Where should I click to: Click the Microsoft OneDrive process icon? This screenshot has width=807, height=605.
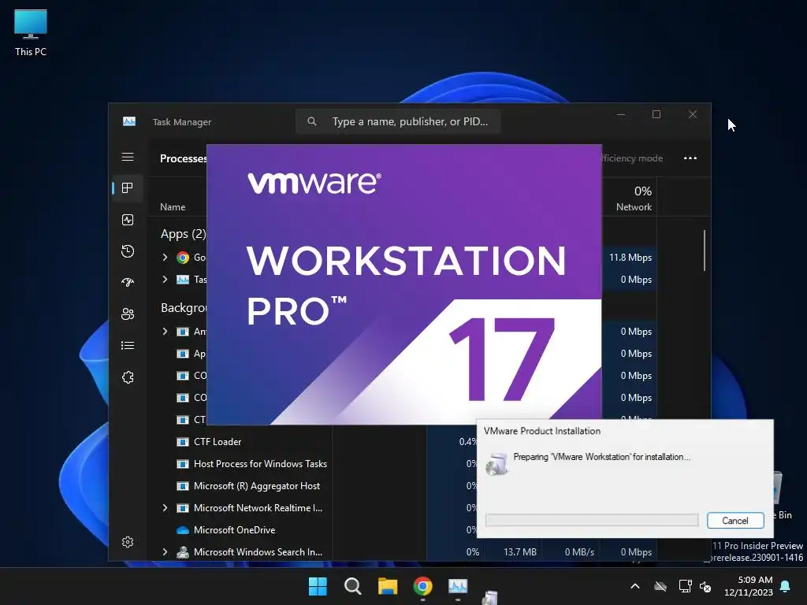(183, 530)
